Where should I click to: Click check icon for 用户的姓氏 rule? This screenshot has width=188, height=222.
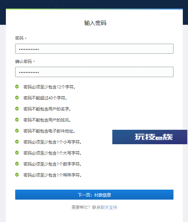click(x=17, y=120)
